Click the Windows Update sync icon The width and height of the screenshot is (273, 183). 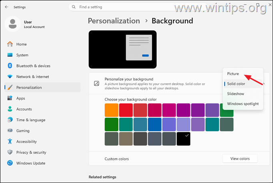10,163
